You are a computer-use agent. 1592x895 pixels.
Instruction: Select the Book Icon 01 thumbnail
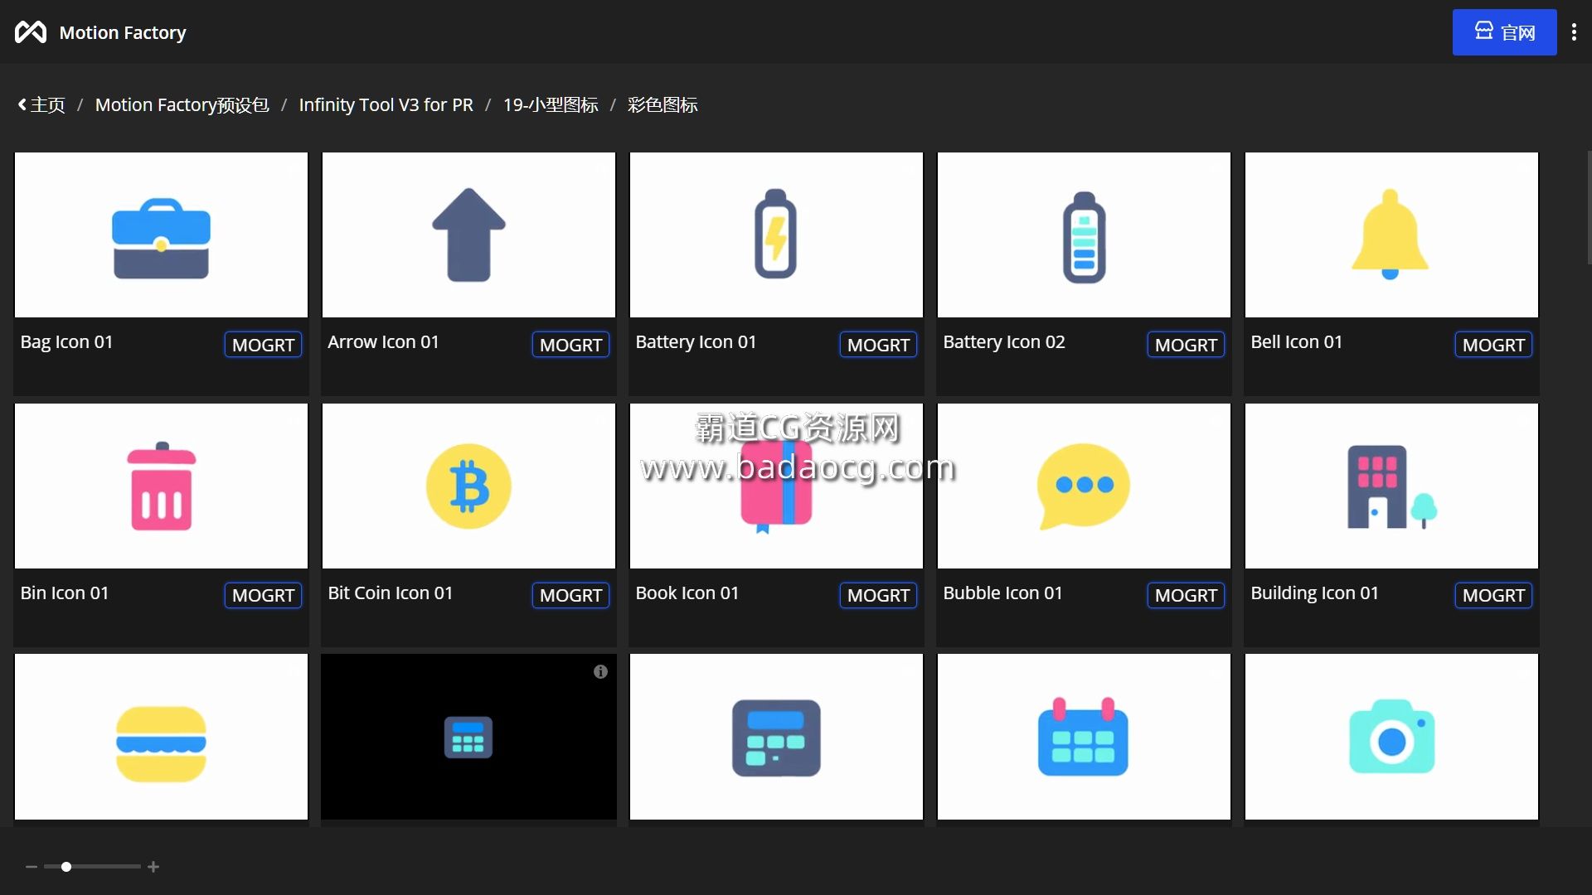(x=776, y=486)
